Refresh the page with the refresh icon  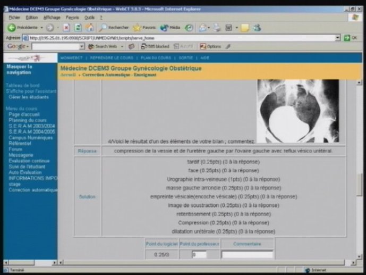pyautogui.click(x=78, y=28)
